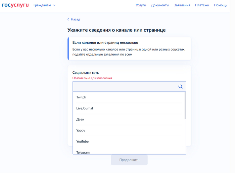
Task: Click the Госуслуги logo
Action: [15, 5]
